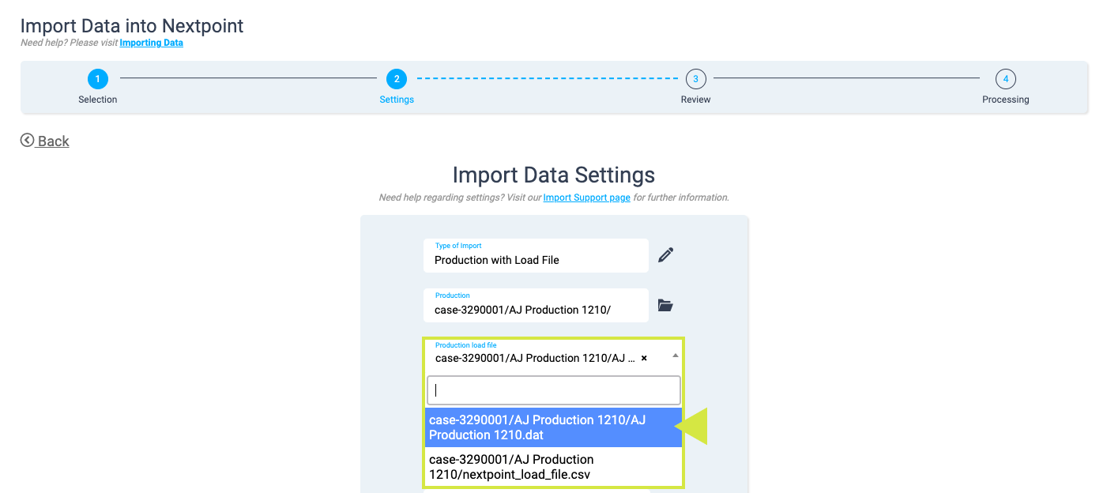Select the AJ Production 1210.dat option
The width and height of the screenshot is (1107, 493).
(x=553, y=427)
